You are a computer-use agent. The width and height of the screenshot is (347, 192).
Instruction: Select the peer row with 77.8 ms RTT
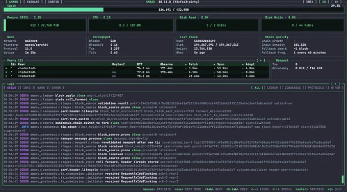(x=136, y=72)
